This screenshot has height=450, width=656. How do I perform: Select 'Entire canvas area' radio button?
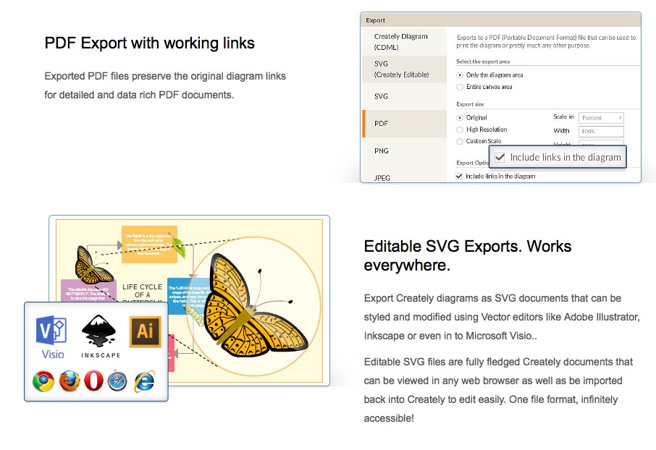(x=460, y=87)
